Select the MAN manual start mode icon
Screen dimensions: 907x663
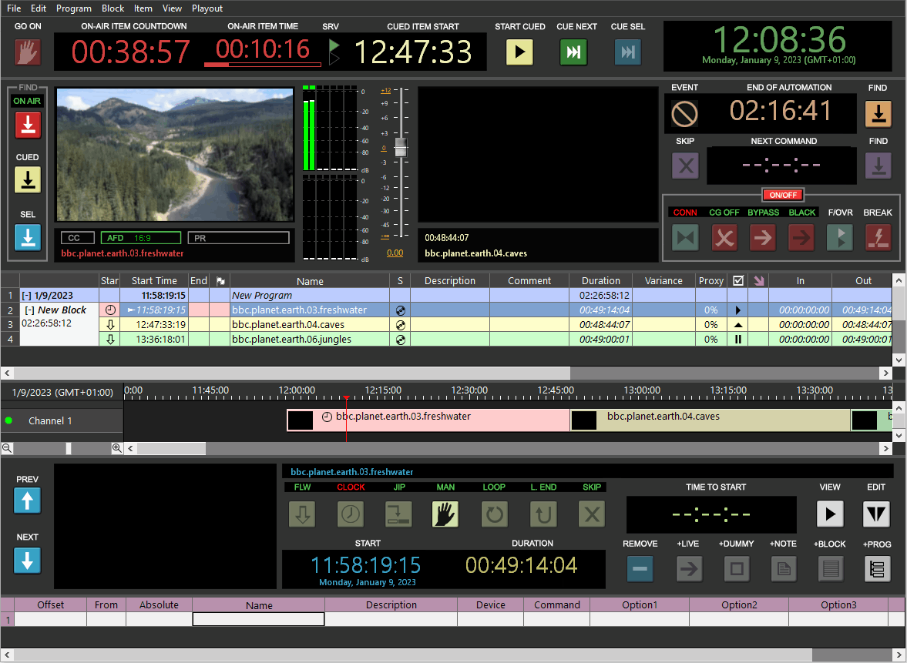click(445, 514)
